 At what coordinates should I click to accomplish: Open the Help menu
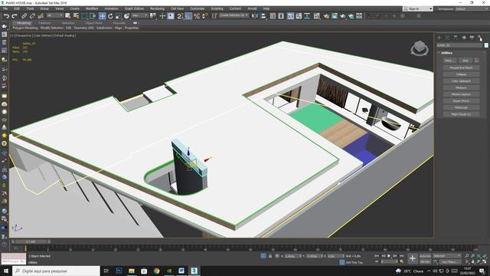click(266, 8)
